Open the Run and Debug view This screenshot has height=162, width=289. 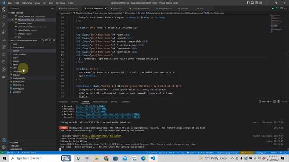4,32
